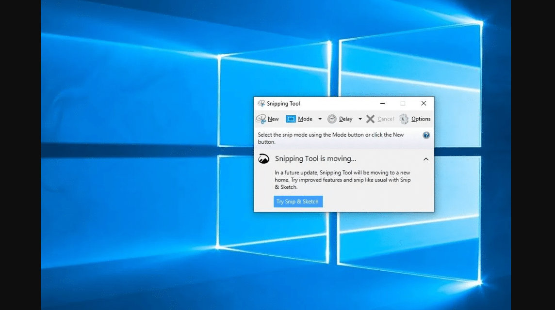Open Snipping Tool Options
Screen dimensions: 555x310
(x=415, y=119)
